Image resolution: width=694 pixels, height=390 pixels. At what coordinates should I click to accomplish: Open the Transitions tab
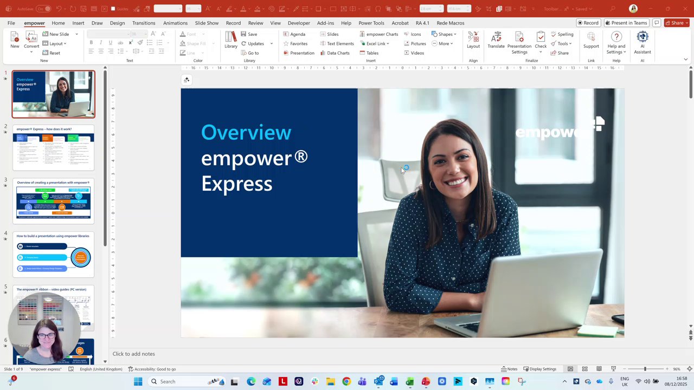click(144, 23)
